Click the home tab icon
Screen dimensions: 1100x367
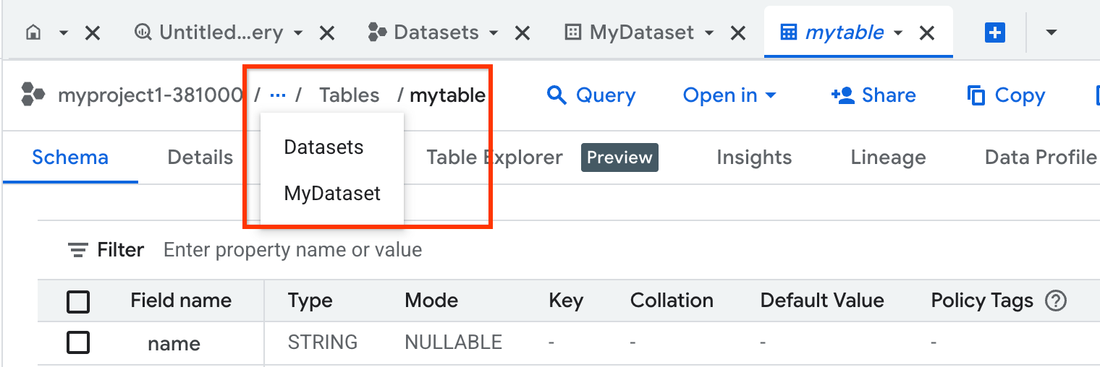point(33,33)
